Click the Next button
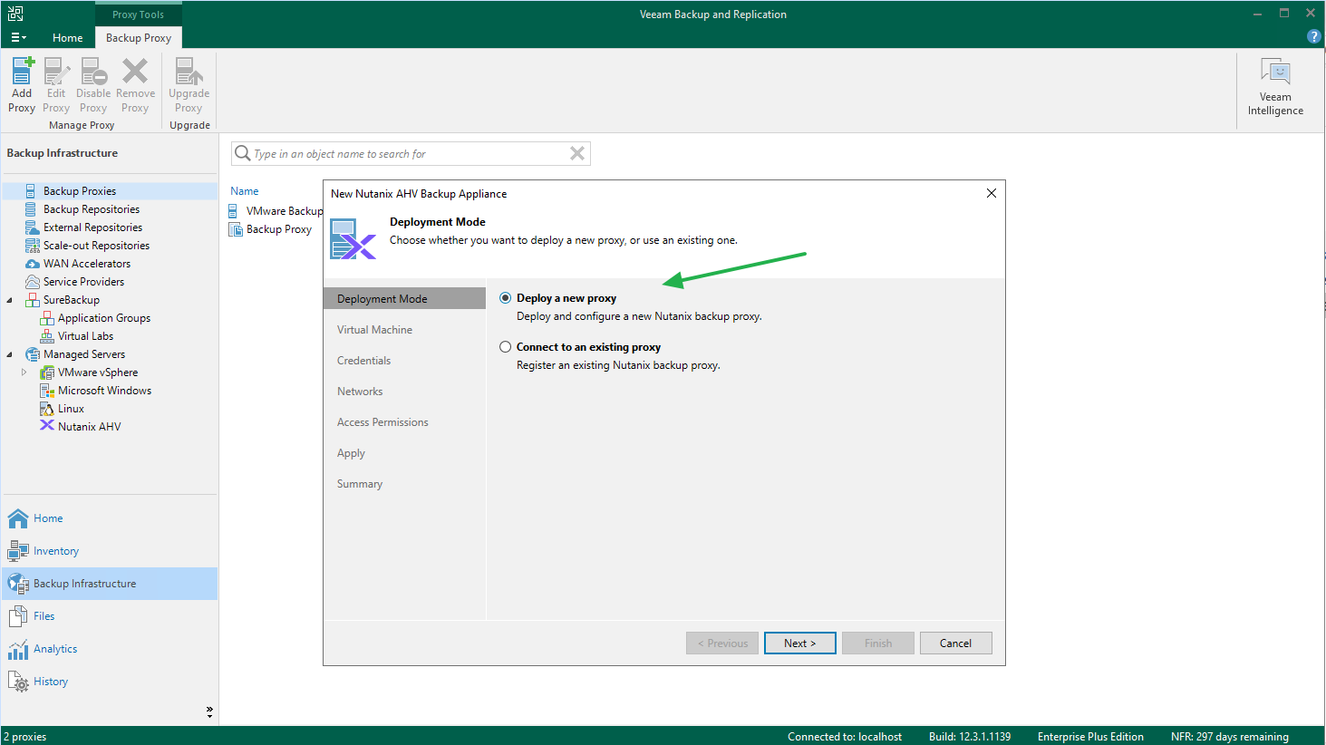1326x745 pixels. click(x=800, y=643)
